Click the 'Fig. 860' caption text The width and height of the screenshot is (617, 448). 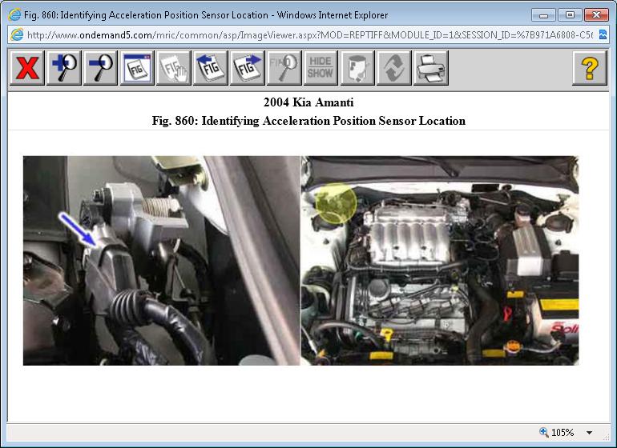pyautogui.click(x=308, y=121)
